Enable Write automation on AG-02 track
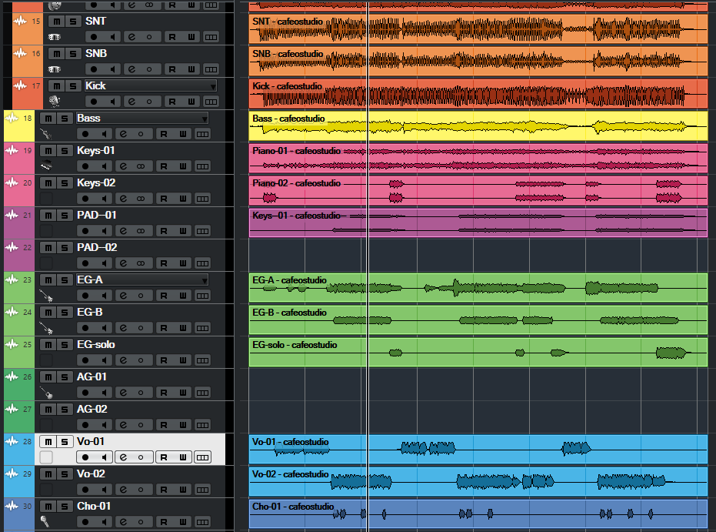716x532 pixels. [182, 425]
